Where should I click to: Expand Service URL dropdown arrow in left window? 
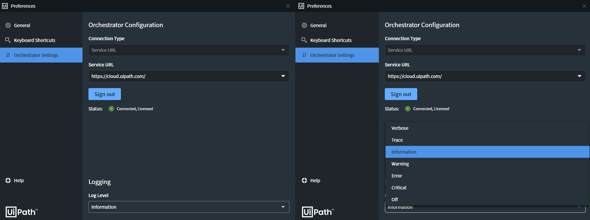tap(283, 76)
